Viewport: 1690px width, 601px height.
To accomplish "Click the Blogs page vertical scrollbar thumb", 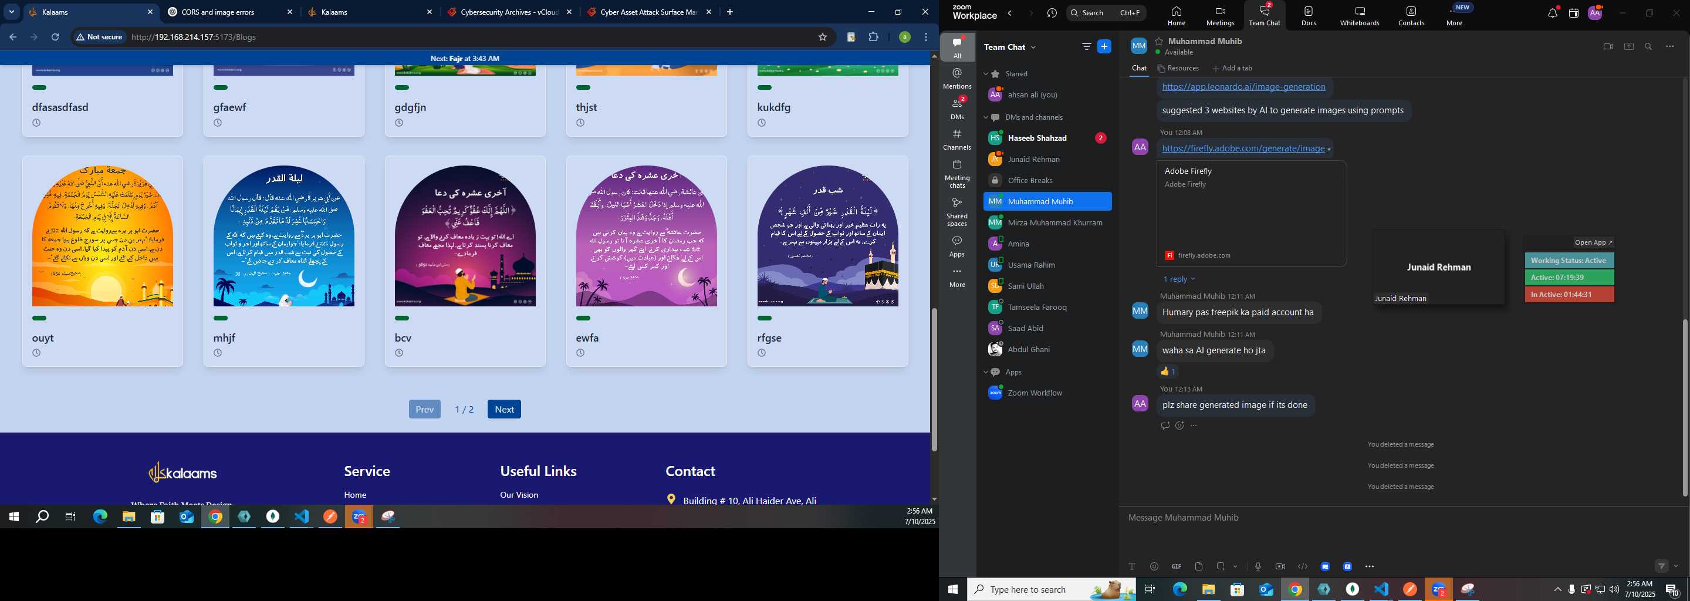I will (x=934, y=379).
